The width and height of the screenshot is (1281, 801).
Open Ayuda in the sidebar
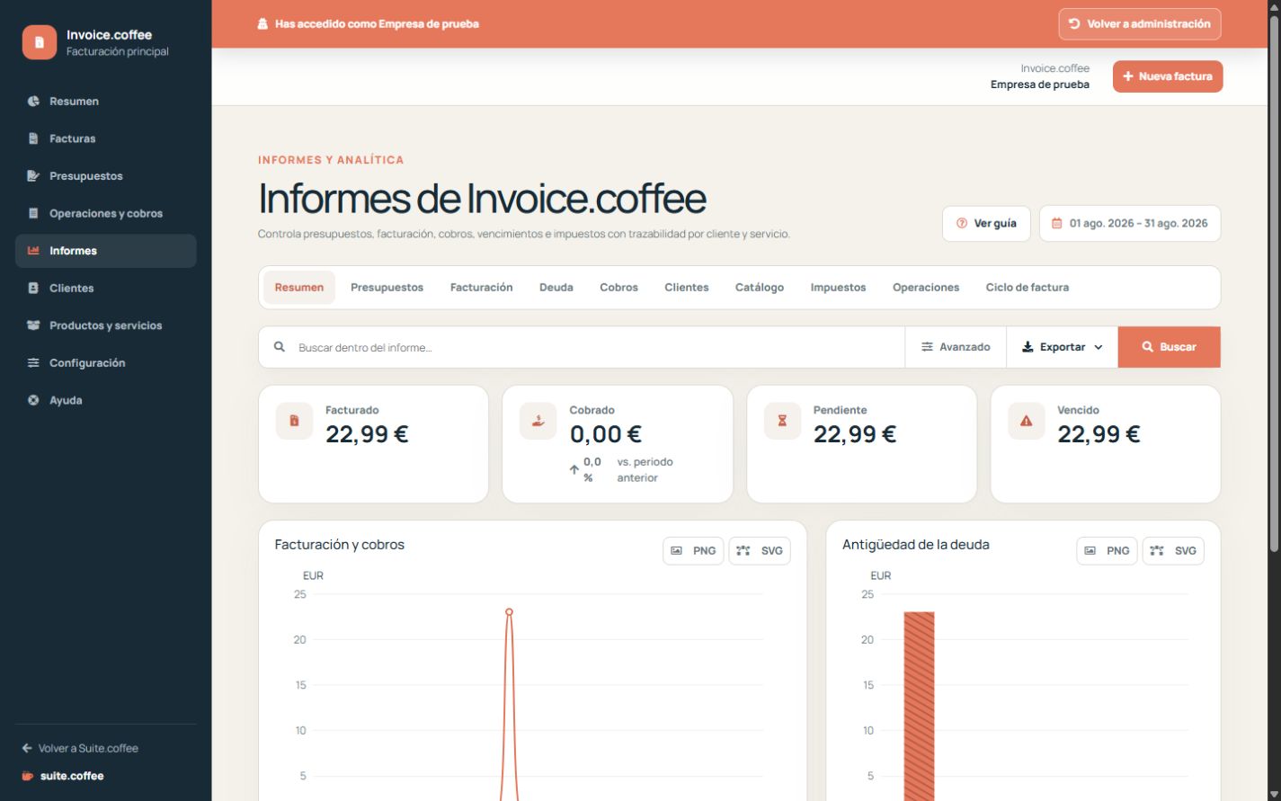tap(106, 400)
